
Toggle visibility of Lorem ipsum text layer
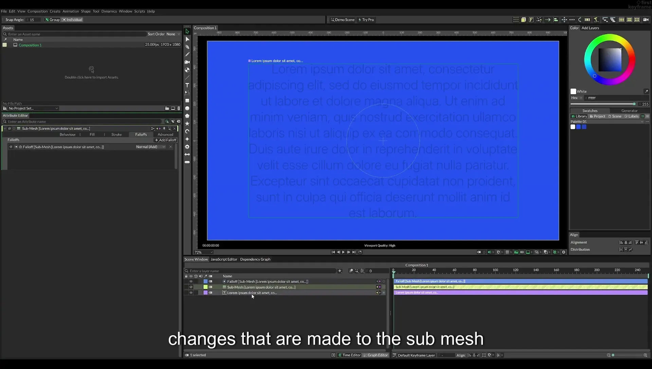click(x=191, y=293)
